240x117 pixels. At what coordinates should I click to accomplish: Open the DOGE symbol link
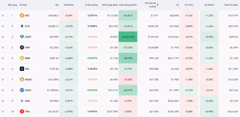tap(28, 79)
